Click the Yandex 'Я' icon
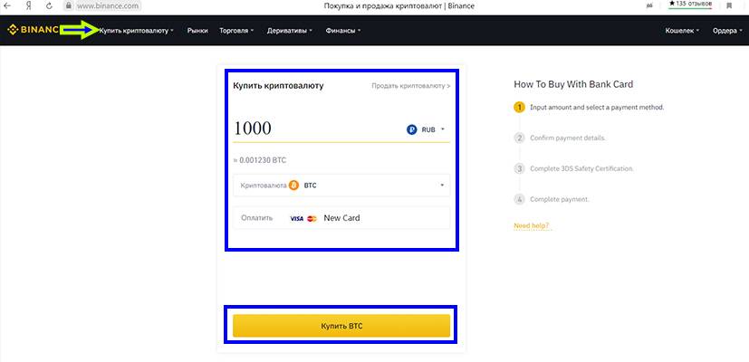 tap(30, 5)
